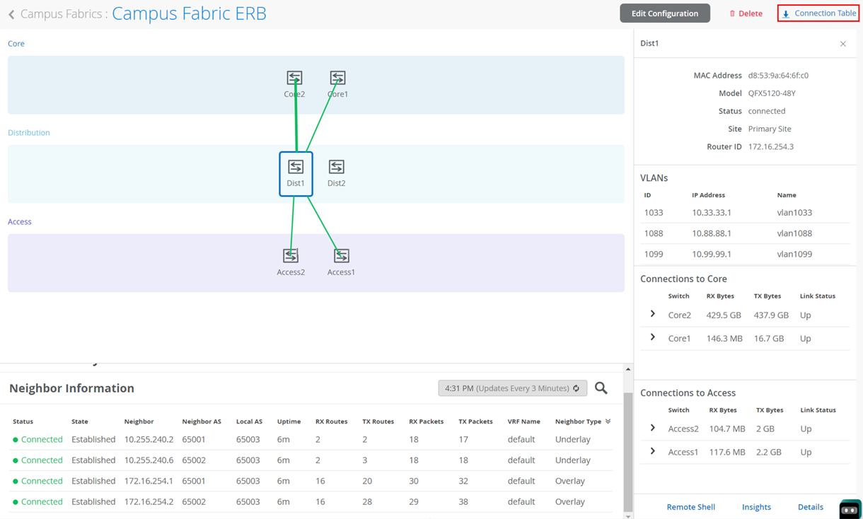The height and width of the screenshot is (519, 863).
Task: Open Neighbor Information search magnifier
Action: pos(601,388)
